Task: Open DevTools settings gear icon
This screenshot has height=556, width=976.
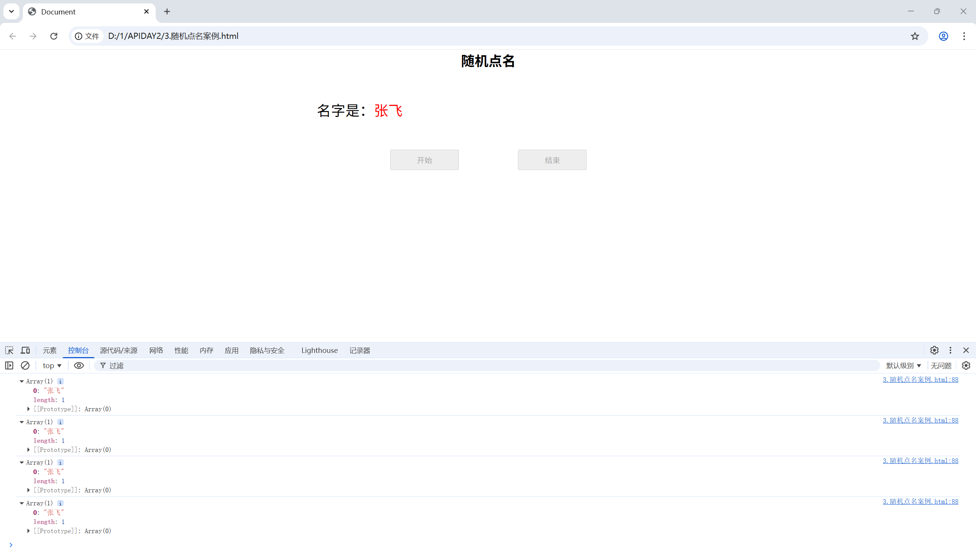Action: click(x=934, y=350)
